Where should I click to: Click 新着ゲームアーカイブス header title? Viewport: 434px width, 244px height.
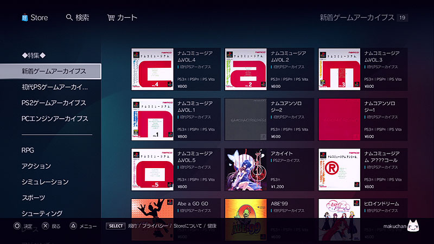[357, 18]
